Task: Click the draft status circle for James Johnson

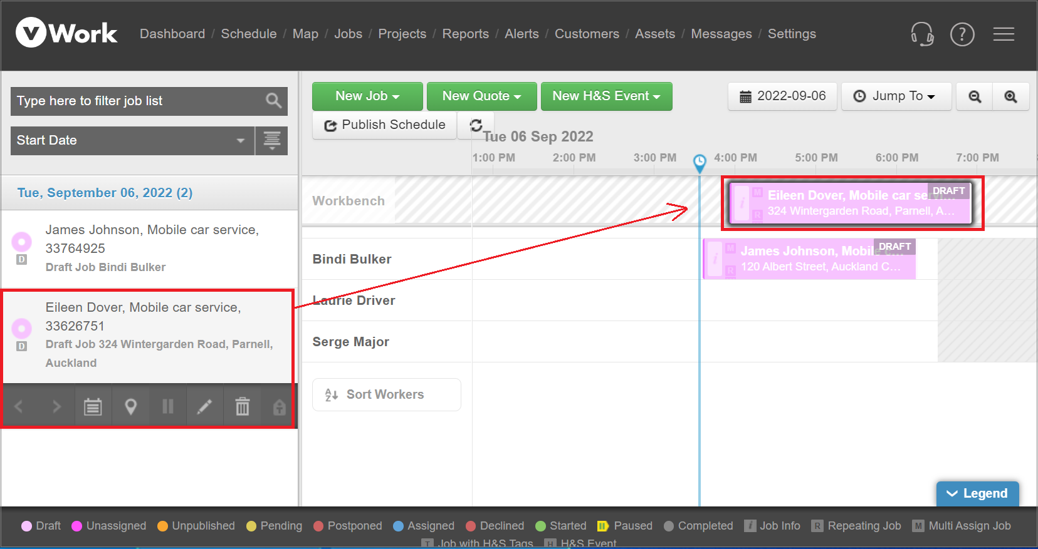Action: tap(21, 241)
